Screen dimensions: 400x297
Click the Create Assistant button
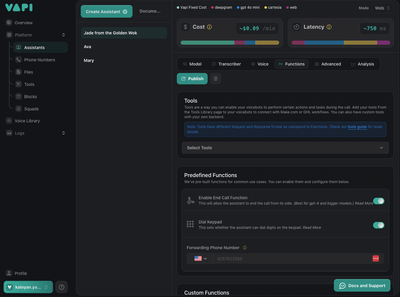106,12
